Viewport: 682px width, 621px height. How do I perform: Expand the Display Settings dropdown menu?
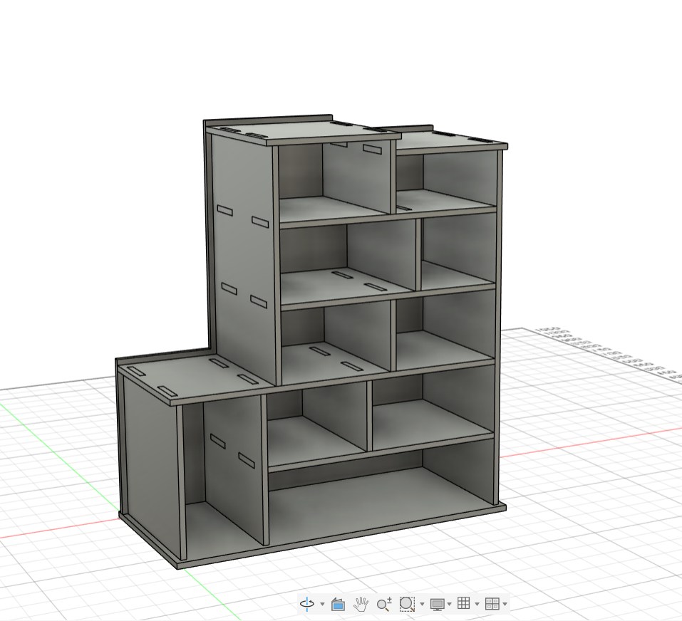click(x=450, y=603)
